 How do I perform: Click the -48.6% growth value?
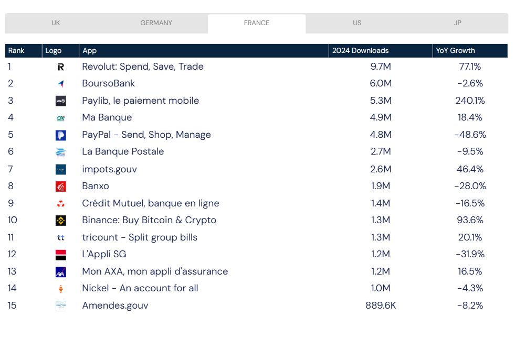pos(470,135)
